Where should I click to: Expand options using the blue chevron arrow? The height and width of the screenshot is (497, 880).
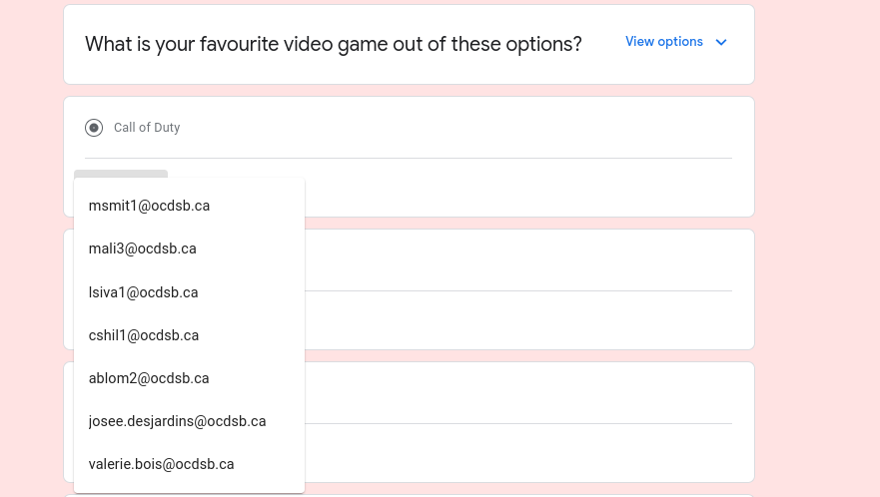pyautogui.click(x=721, y=42)
